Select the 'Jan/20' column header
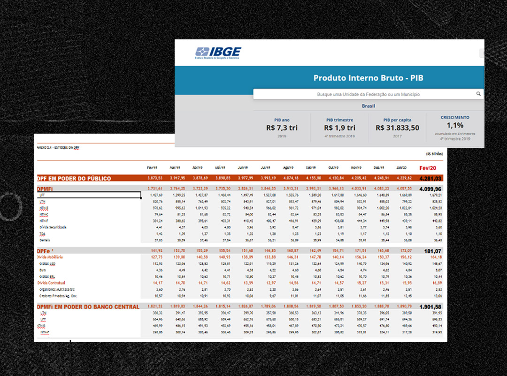 pyautogui.click(x=401, y=168)
